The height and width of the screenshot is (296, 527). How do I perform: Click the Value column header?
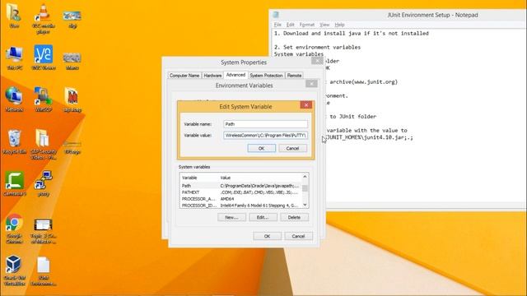pos(260,178)
